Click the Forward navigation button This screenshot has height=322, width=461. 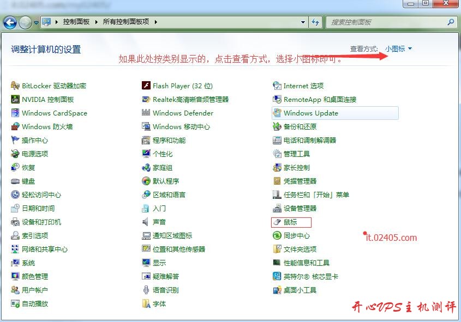click(25, 22)
